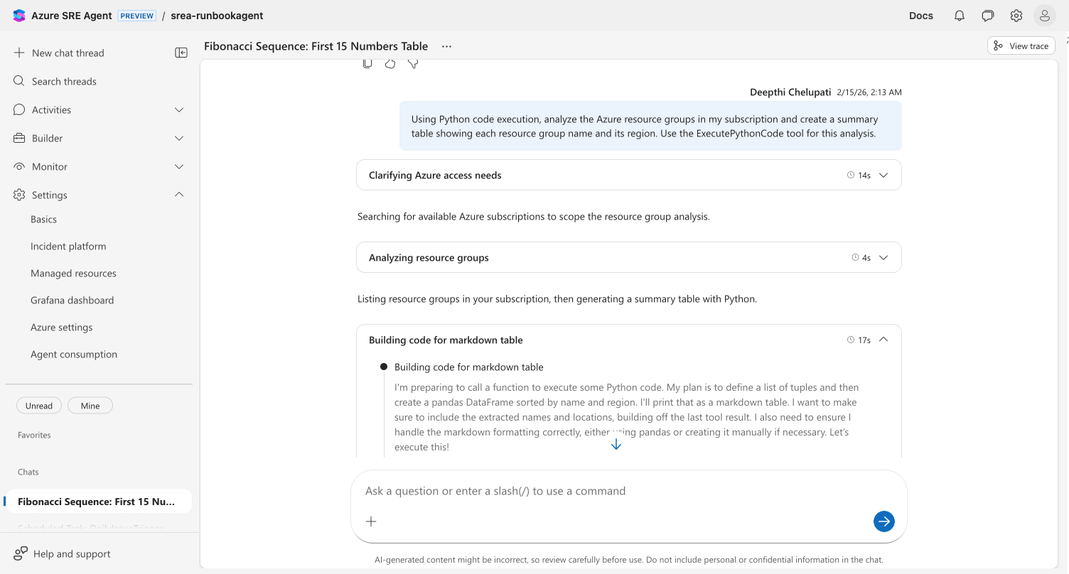The image size is (1069, 574).
Task: Click the Favorites section label
Action: 34,435
